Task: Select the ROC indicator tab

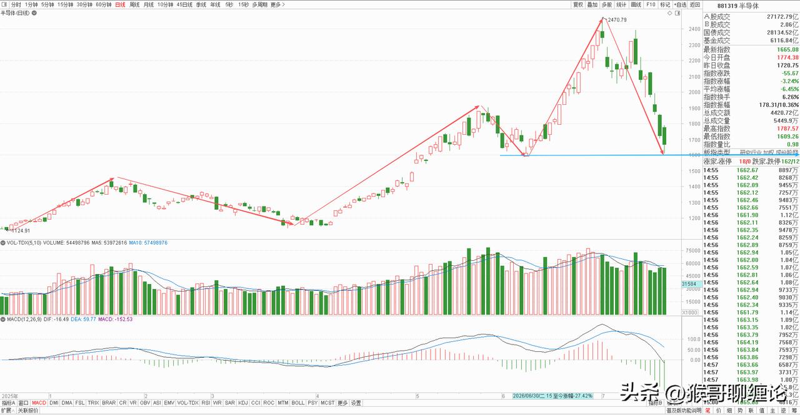Action: click(269, 403)
